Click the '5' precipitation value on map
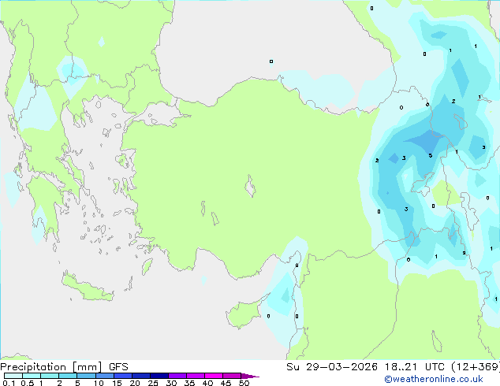The width and height of the screenshot is (500, 386). pyautogui.click(x=430, y=155)
